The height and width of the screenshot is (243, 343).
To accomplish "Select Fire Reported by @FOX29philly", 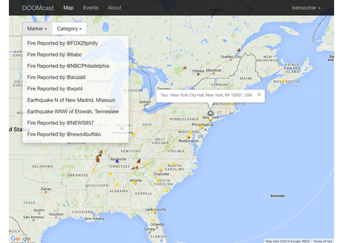I will (76, 43).
